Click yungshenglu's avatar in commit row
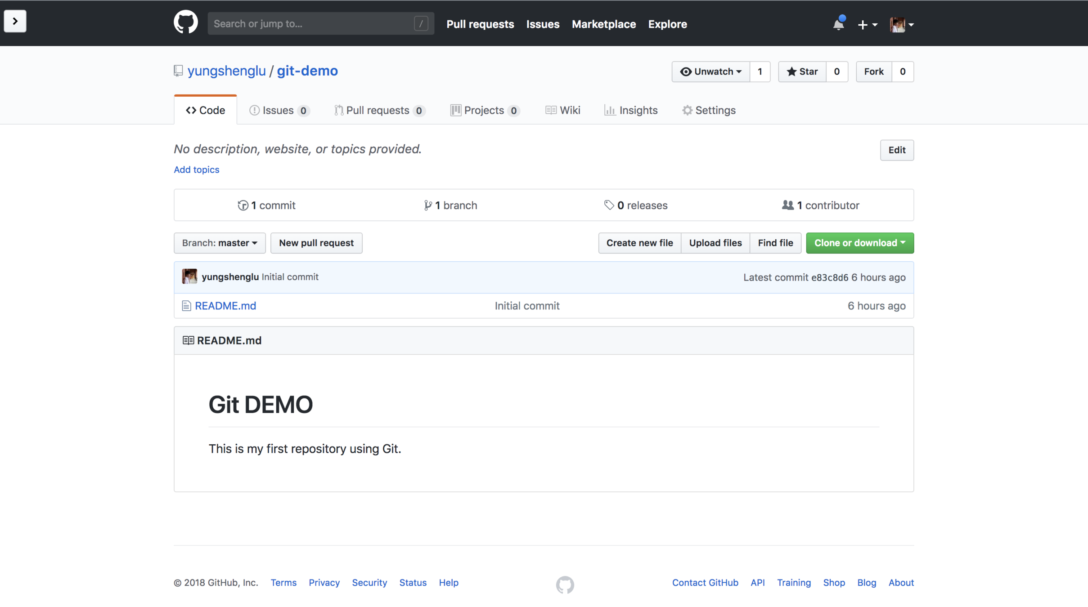 coord(189,277)
